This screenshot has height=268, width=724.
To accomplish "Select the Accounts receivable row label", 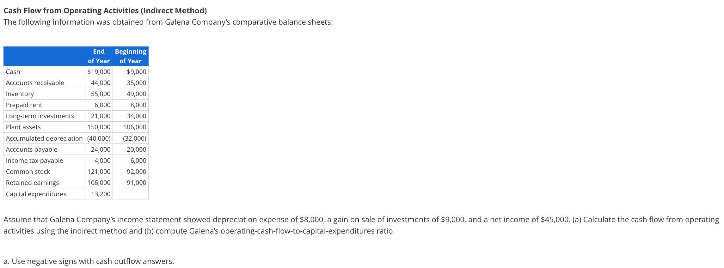I will click(35, 83).
